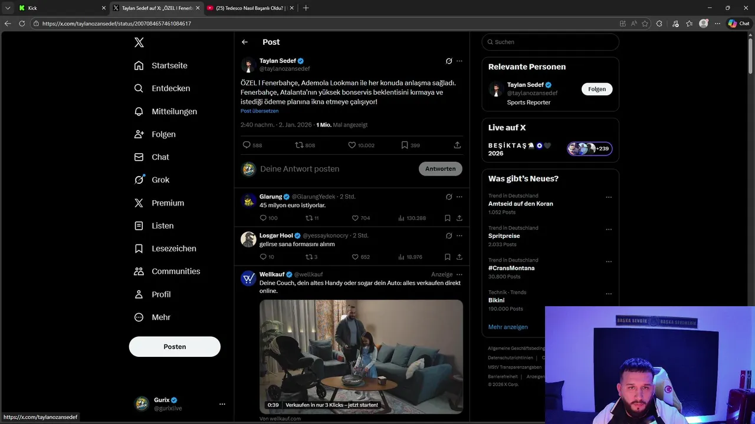Click the browser address bar URL
755x424 pixels.
click(117, 24)
